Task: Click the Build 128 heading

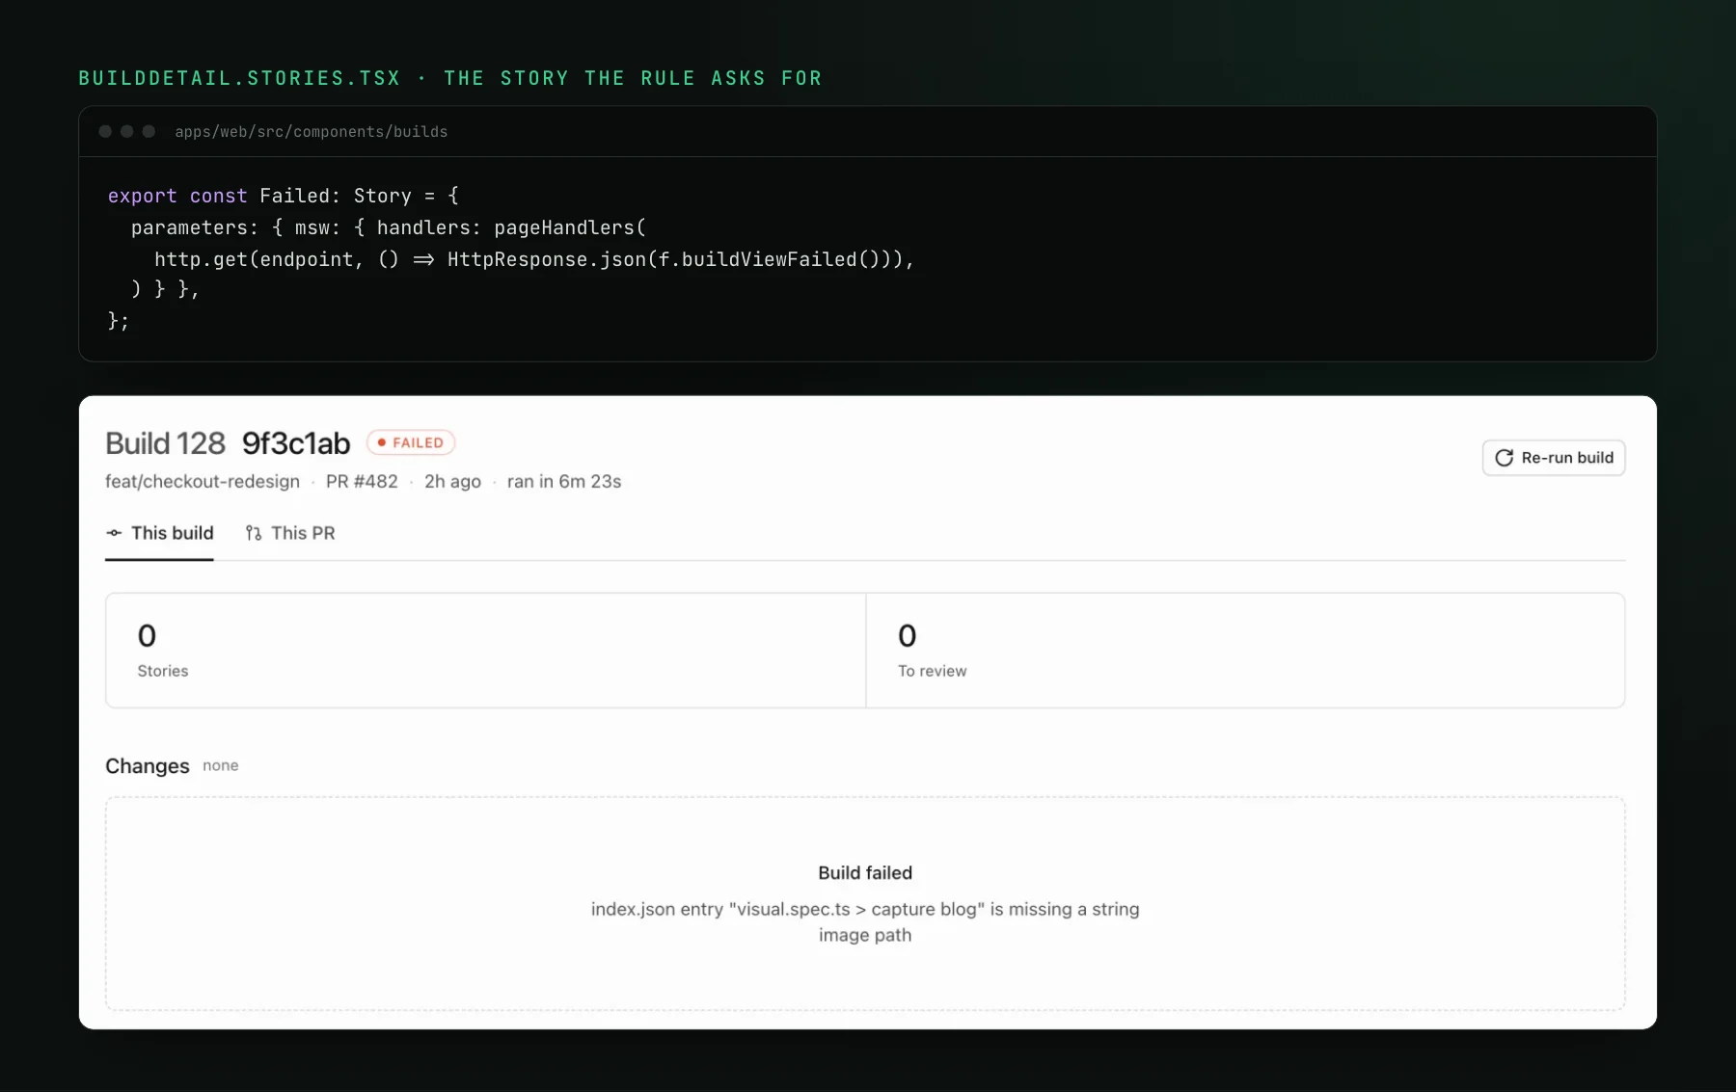Action: 165,443
